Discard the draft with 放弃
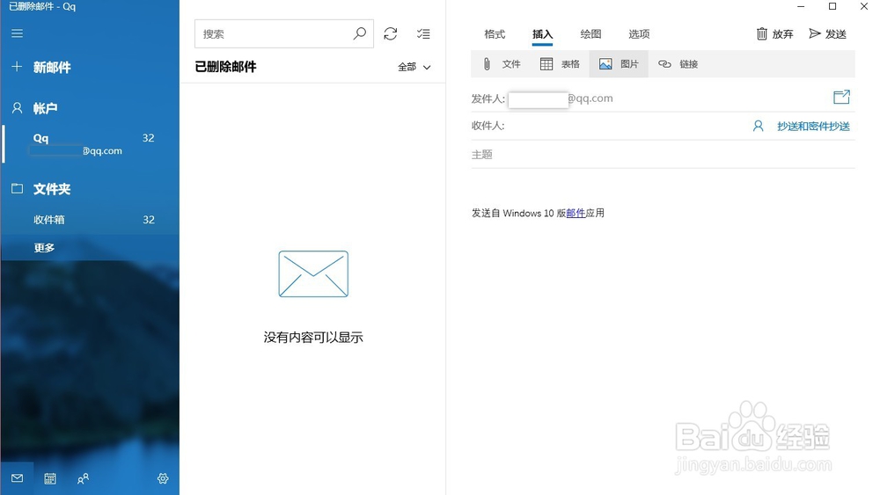 tap(774, 34)
